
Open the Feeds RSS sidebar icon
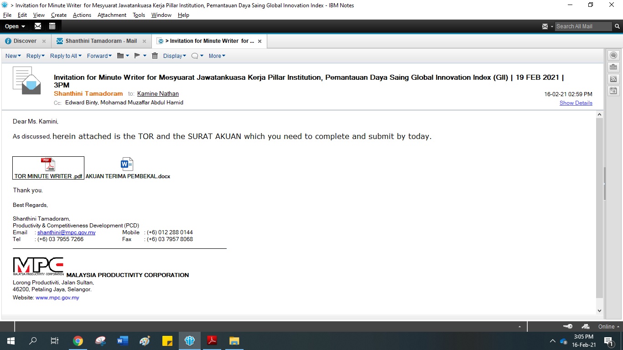pos(613,79)
